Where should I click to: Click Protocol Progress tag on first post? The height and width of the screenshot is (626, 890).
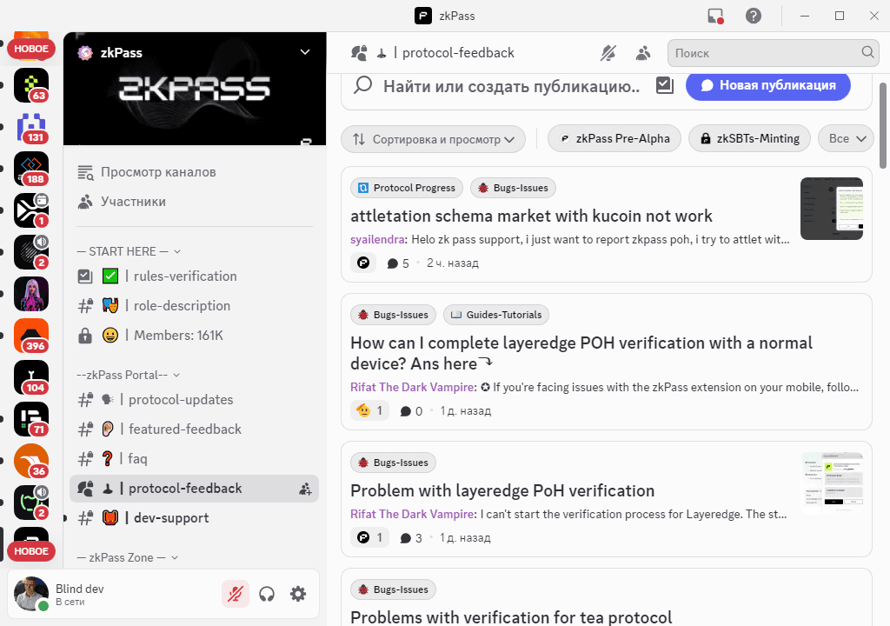pyautogui.click(x=407, y=188)
